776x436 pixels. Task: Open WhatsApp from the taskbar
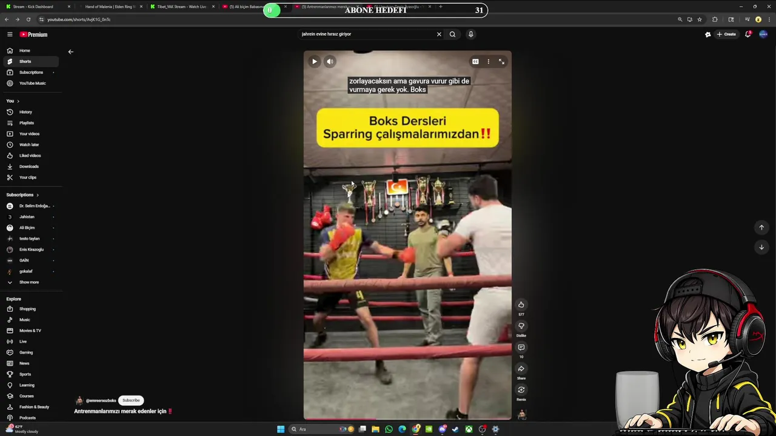click(389, 429)
